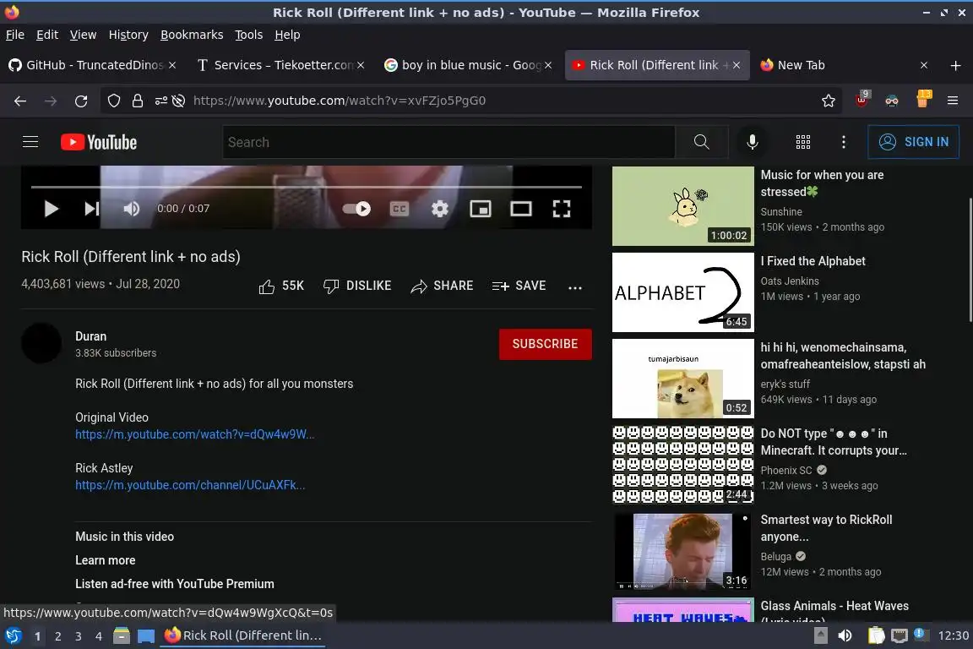Screen dimensions: 973x649
Task: Open YouTube hamburger guide menu
Action: coord(30,142)
